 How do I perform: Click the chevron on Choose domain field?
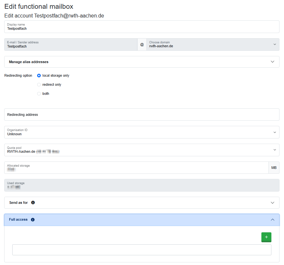click(275, 44)
